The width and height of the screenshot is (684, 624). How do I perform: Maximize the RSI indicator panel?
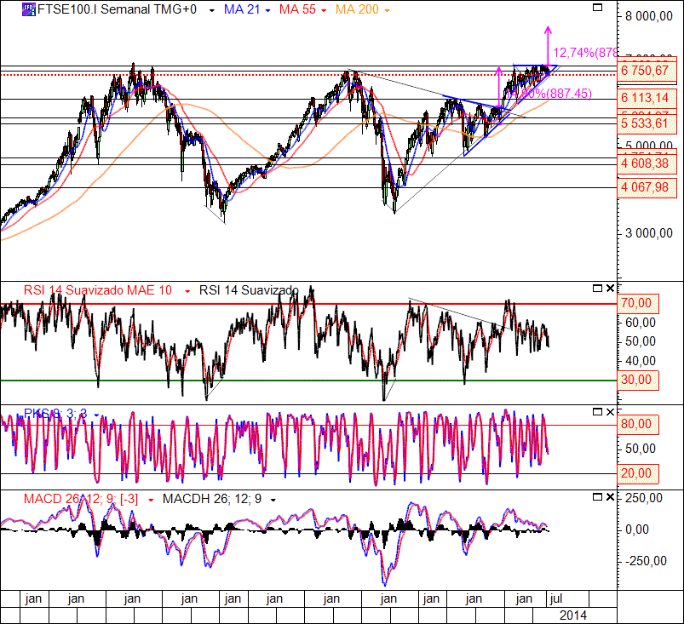coord(597,288)
